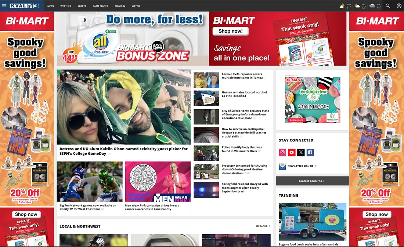Open the Game Center menu
The image size is (404, 247).
100,6
